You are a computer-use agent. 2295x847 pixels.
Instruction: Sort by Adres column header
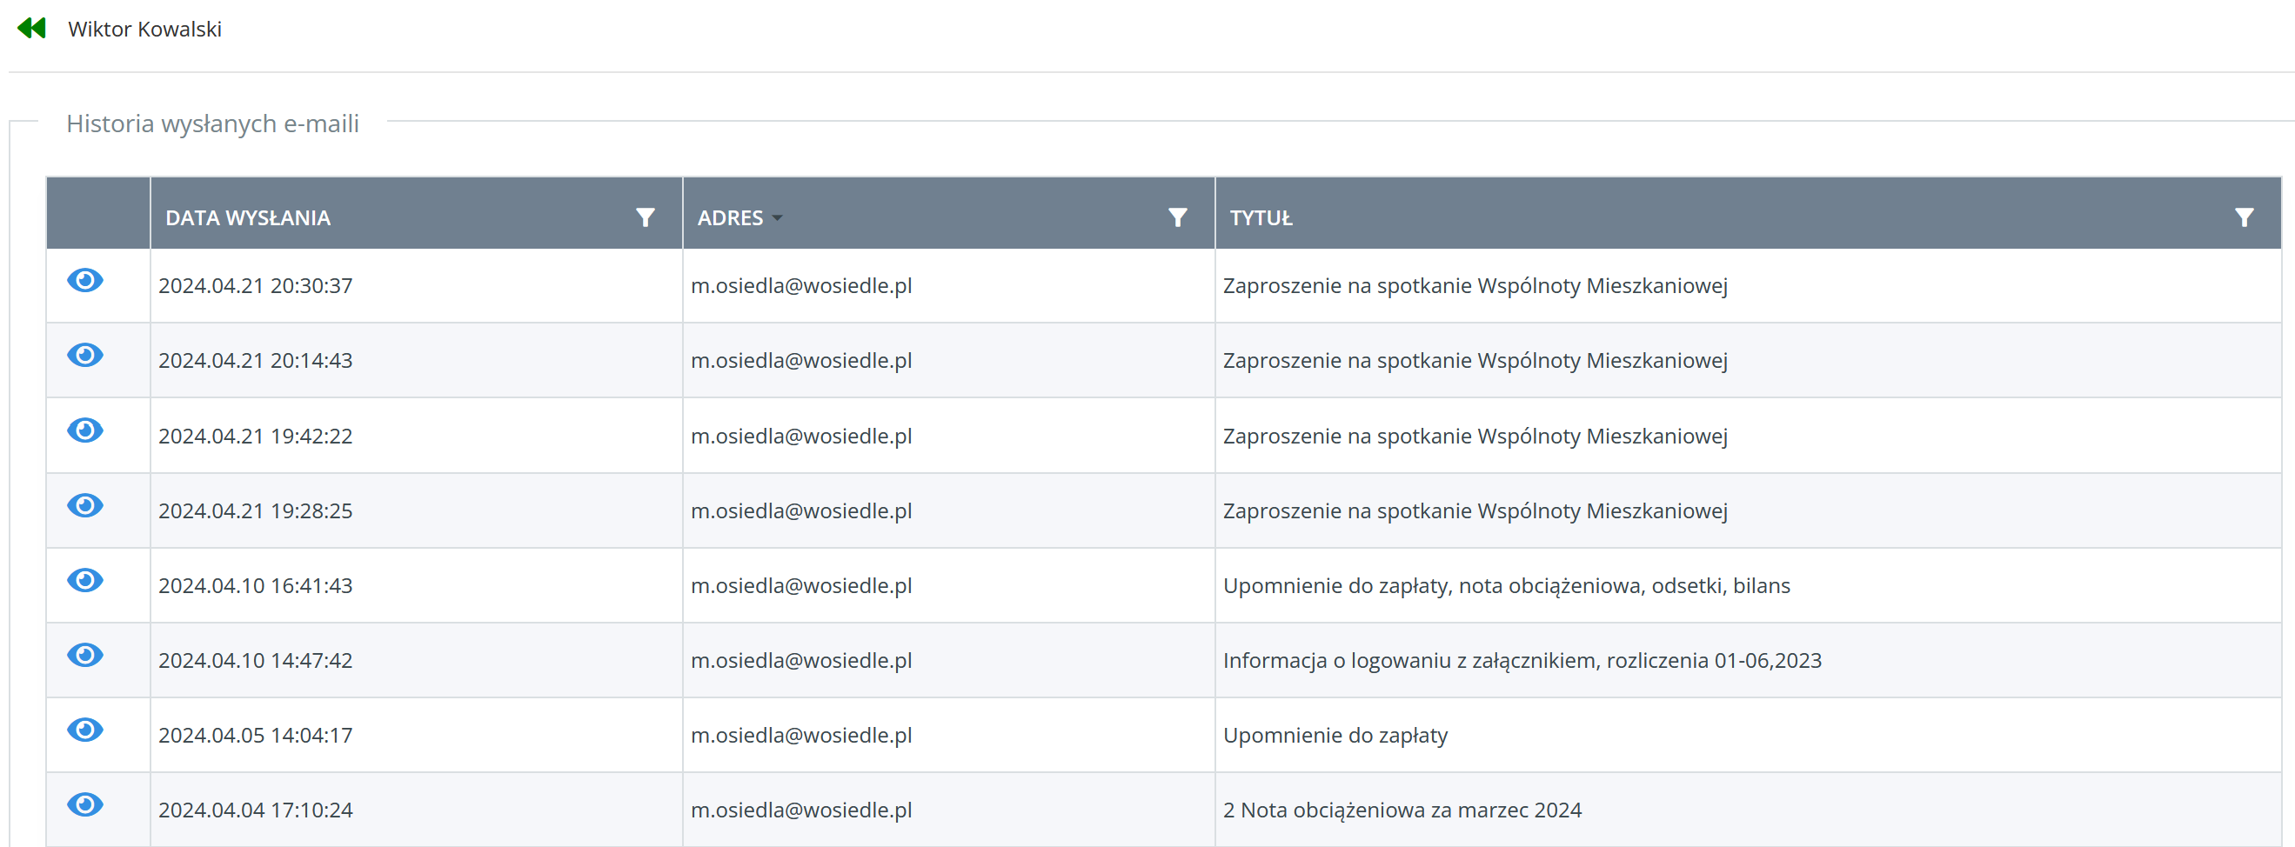pos(730,218)
